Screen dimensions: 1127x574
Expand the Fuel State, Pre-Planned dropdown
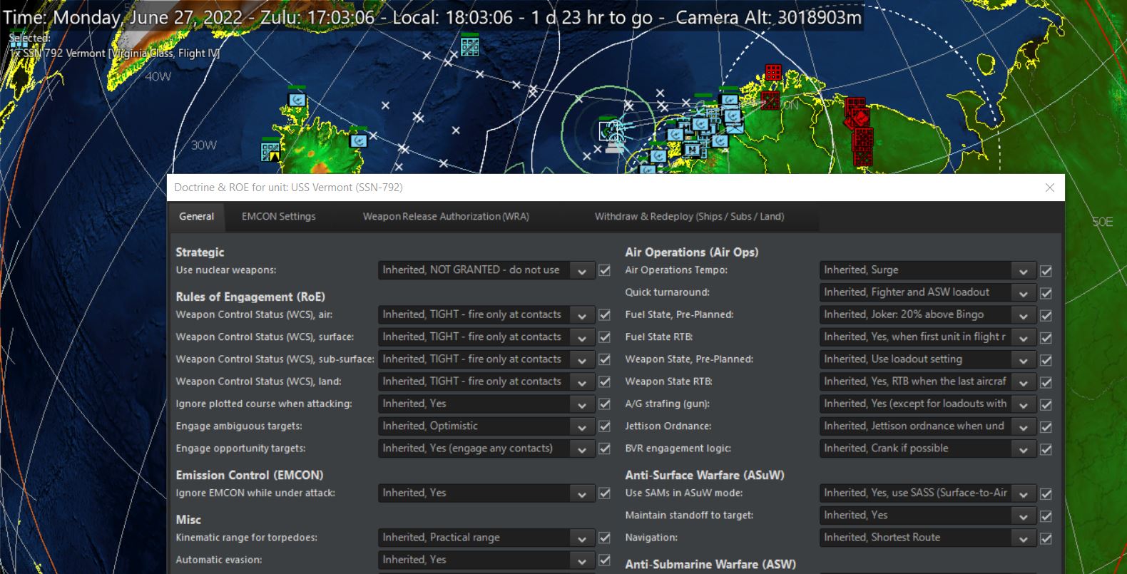928,314
